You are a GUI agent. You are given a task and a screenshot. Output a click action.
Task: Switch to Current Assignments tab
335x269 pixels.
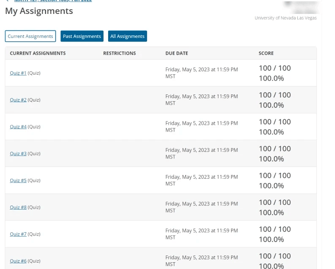pos(30,36)
